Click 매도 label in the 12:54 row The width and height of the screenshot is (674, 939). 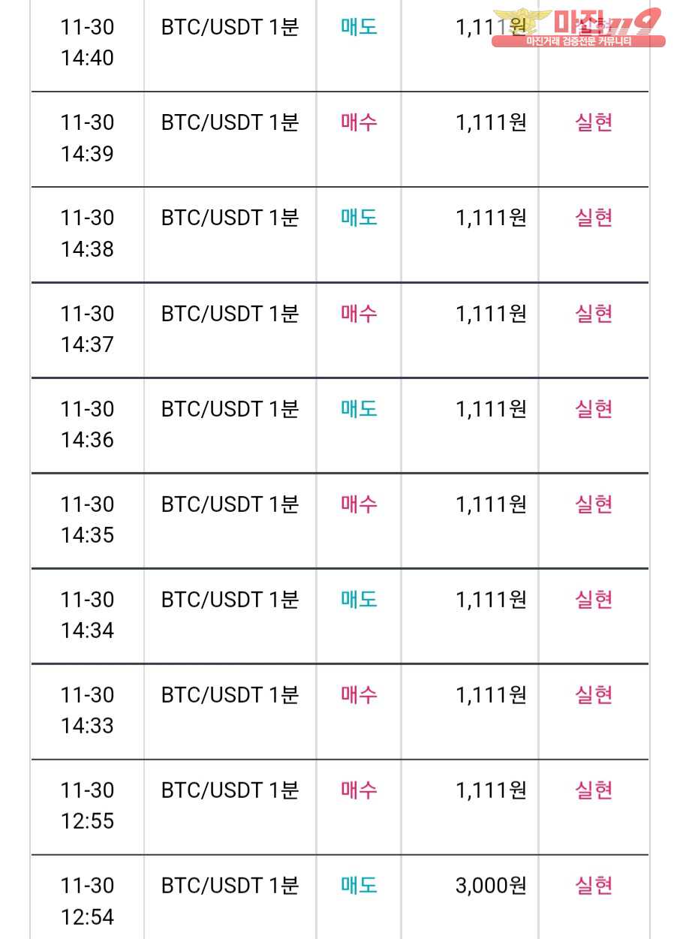359,885
